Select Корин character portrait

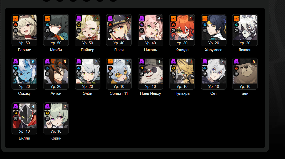56,116
